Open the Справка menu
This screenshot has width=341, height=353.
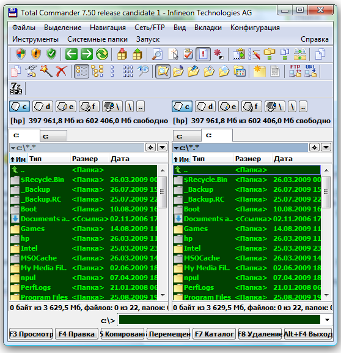315,39
